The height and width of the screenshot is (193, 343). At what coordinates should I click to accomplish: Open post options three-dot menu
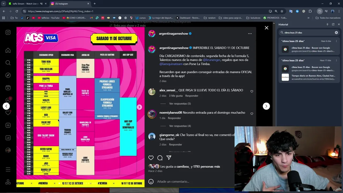[x=250, y=34]
